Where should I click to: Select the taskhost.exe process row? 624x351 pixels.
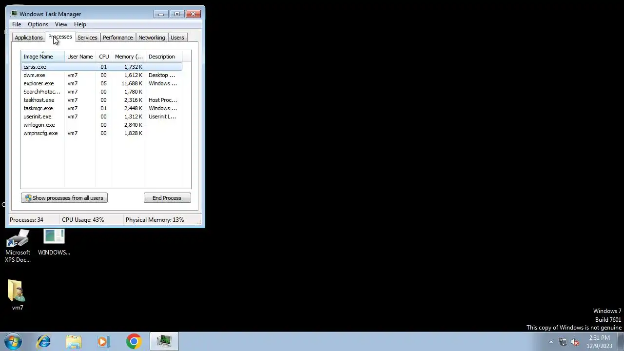point(101,100)
